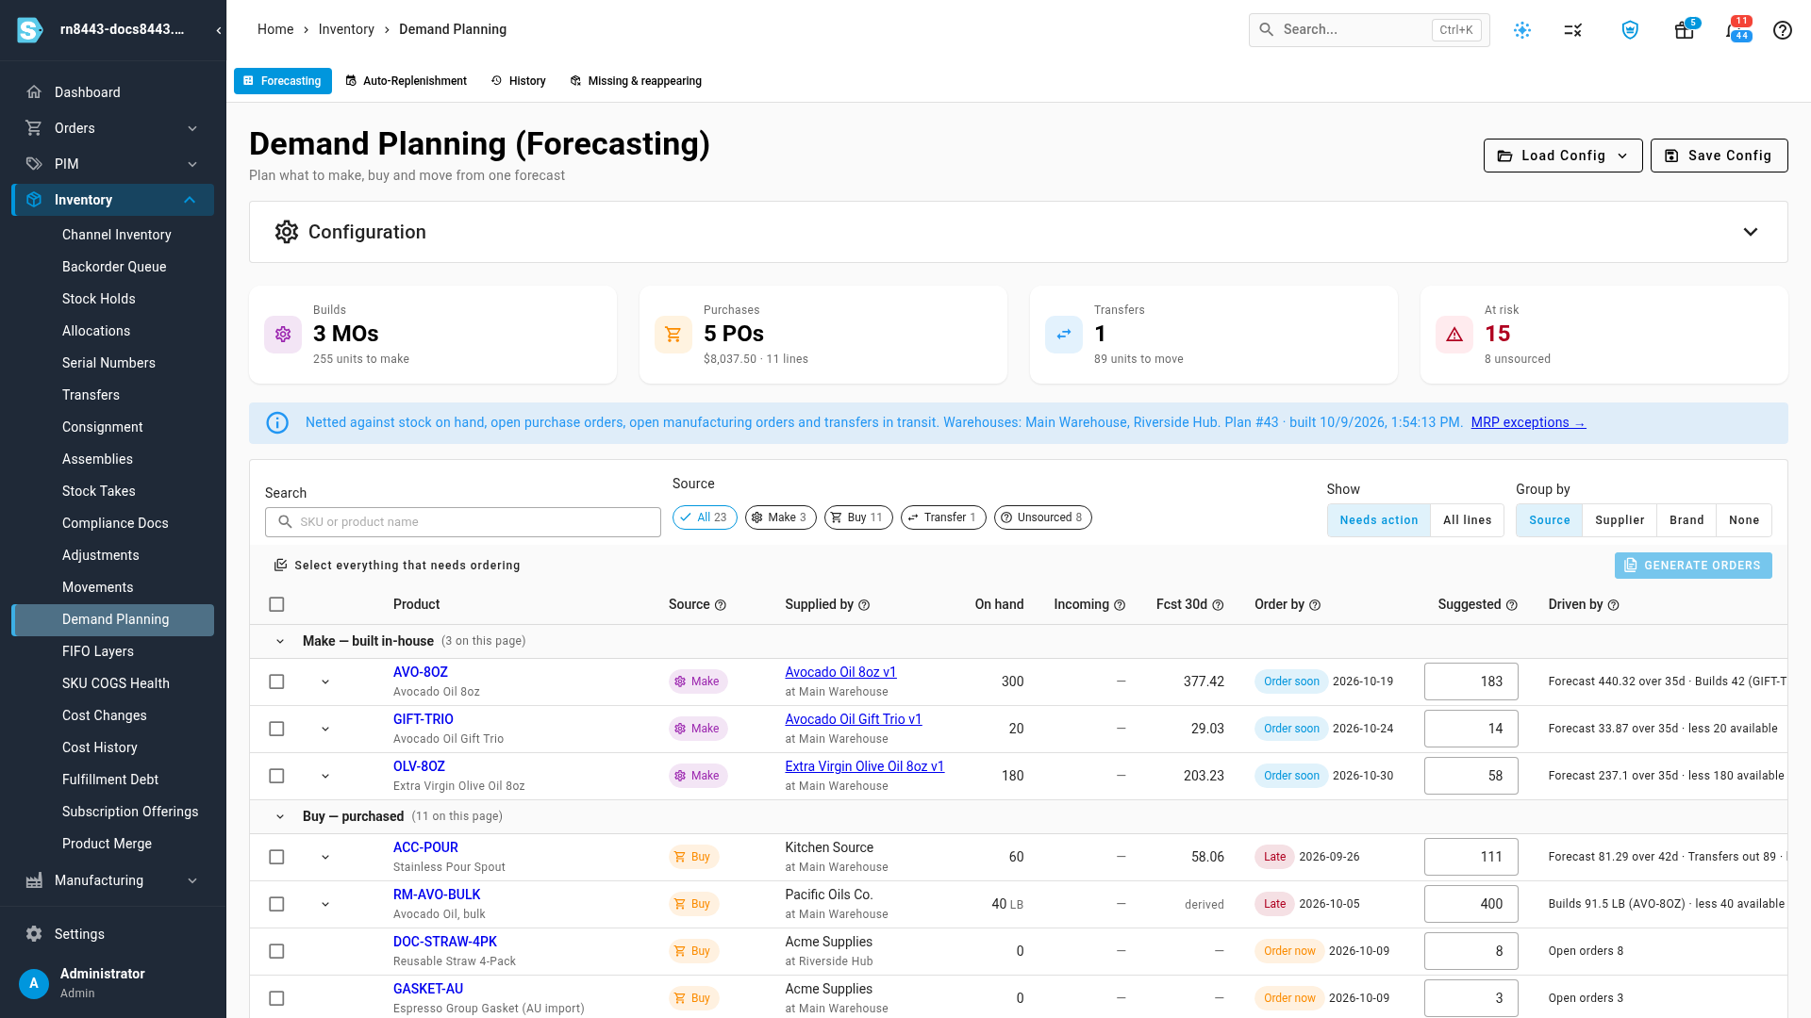This screenshot has width=1811, height=1018.
Task: Click the sparkle AI assistant icon
Action: (x=1522, y=30)
